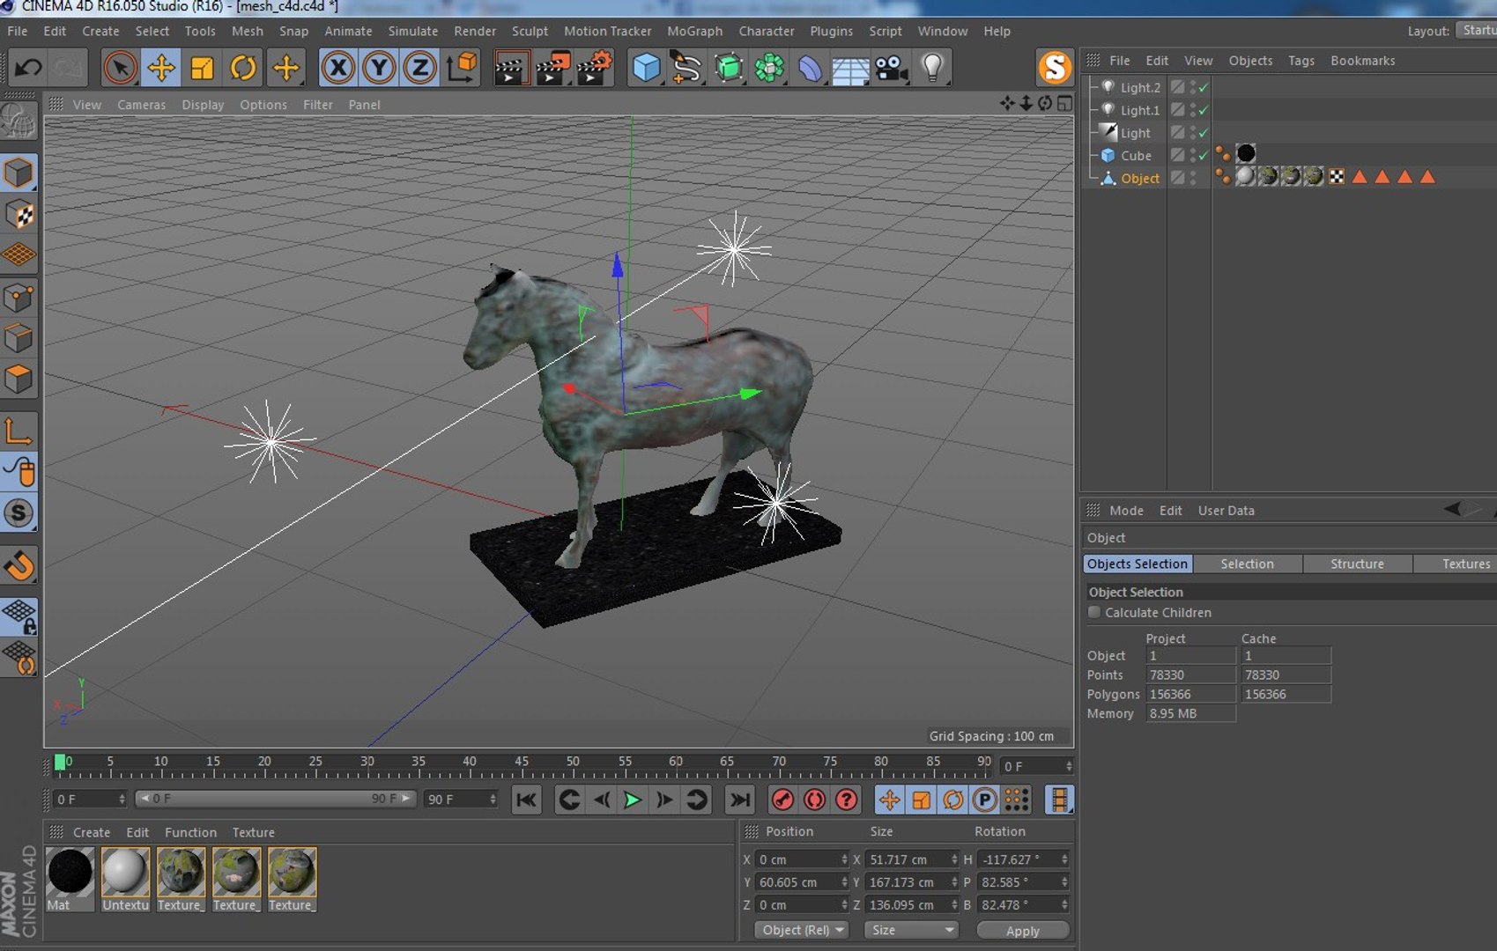Screen dimensions: 1497x951
Task: Click the Floor environment object icon
Action: (x=850, y=68)
